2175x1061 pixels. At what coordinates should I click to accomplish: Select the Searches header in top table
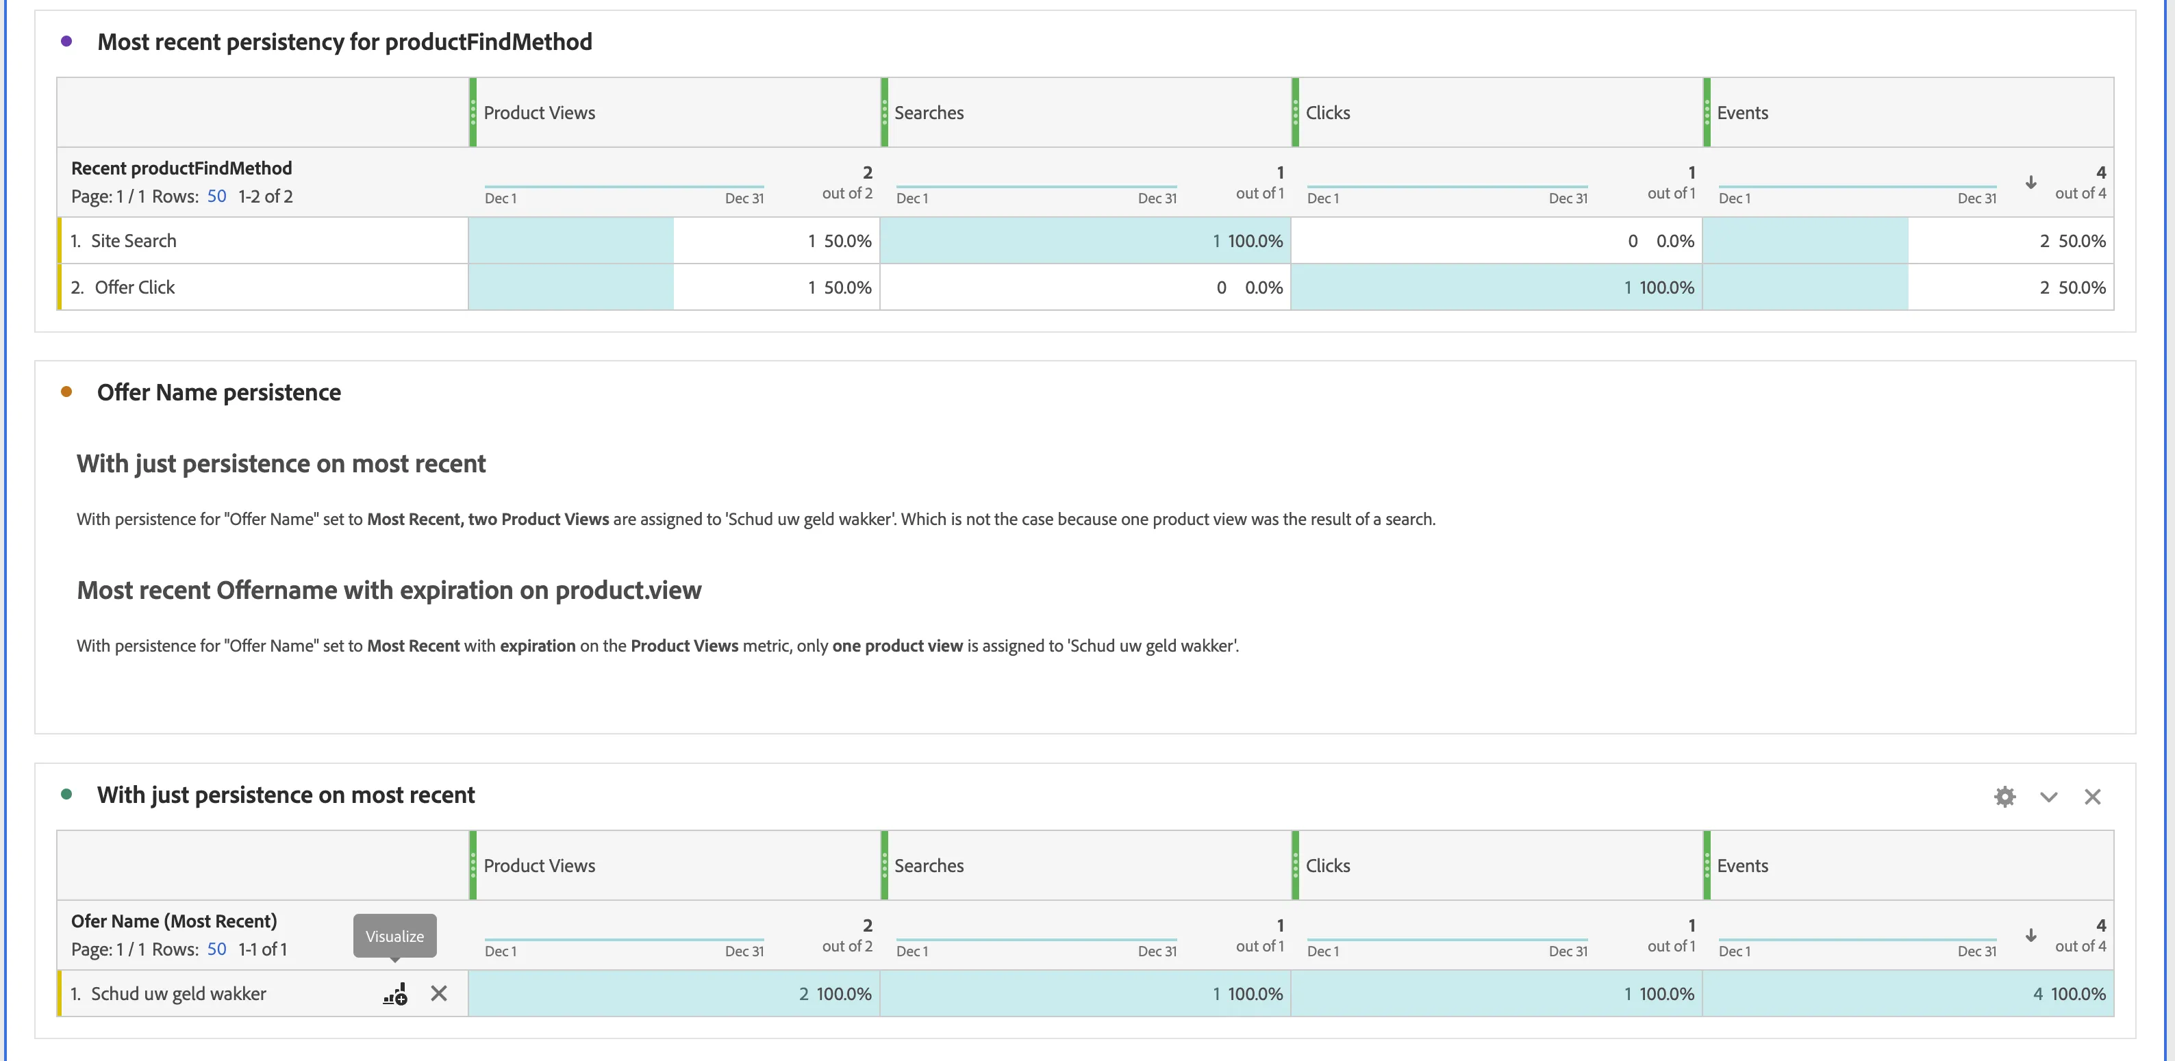[x=1086, y=112]
